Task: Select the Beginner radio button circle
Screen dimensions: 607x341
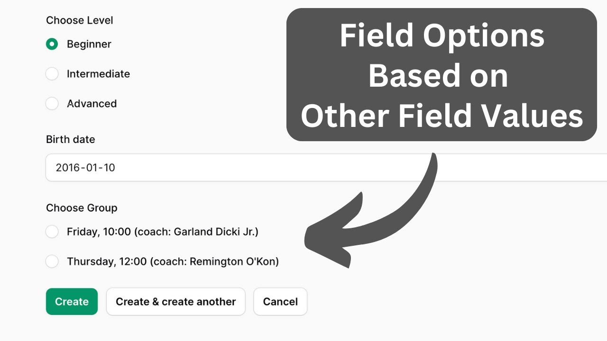Action: click(52, 44)
